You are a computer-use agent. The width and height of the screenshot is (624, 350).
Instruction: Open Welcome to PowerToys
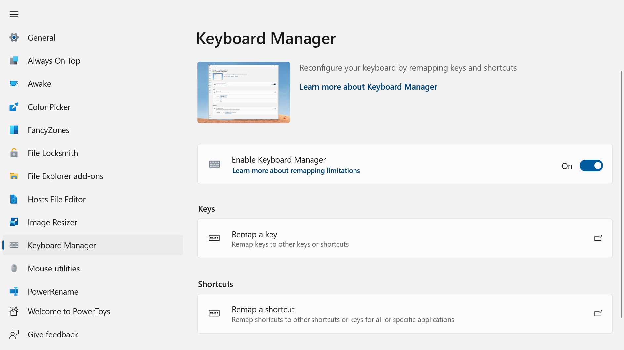pos(68,311)
